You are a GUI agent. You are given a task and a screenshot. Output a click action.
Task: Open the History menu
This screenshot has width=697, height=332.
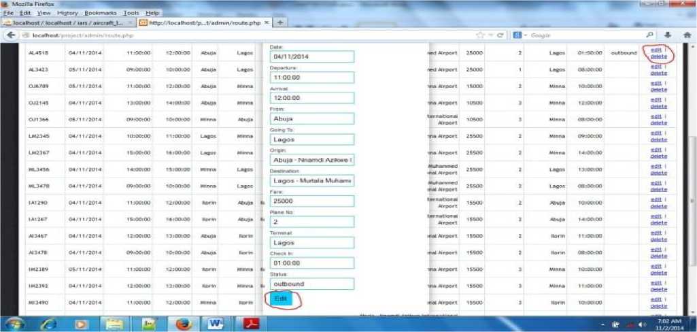67,14
